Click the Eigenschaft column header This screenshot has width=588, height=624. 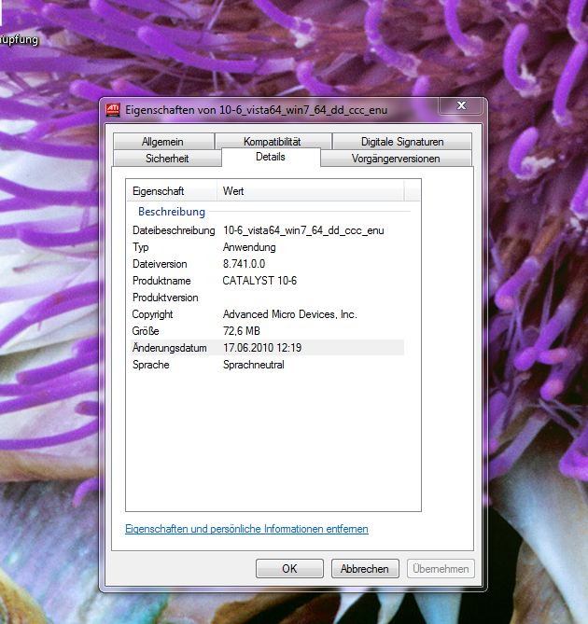click(172, 191)
